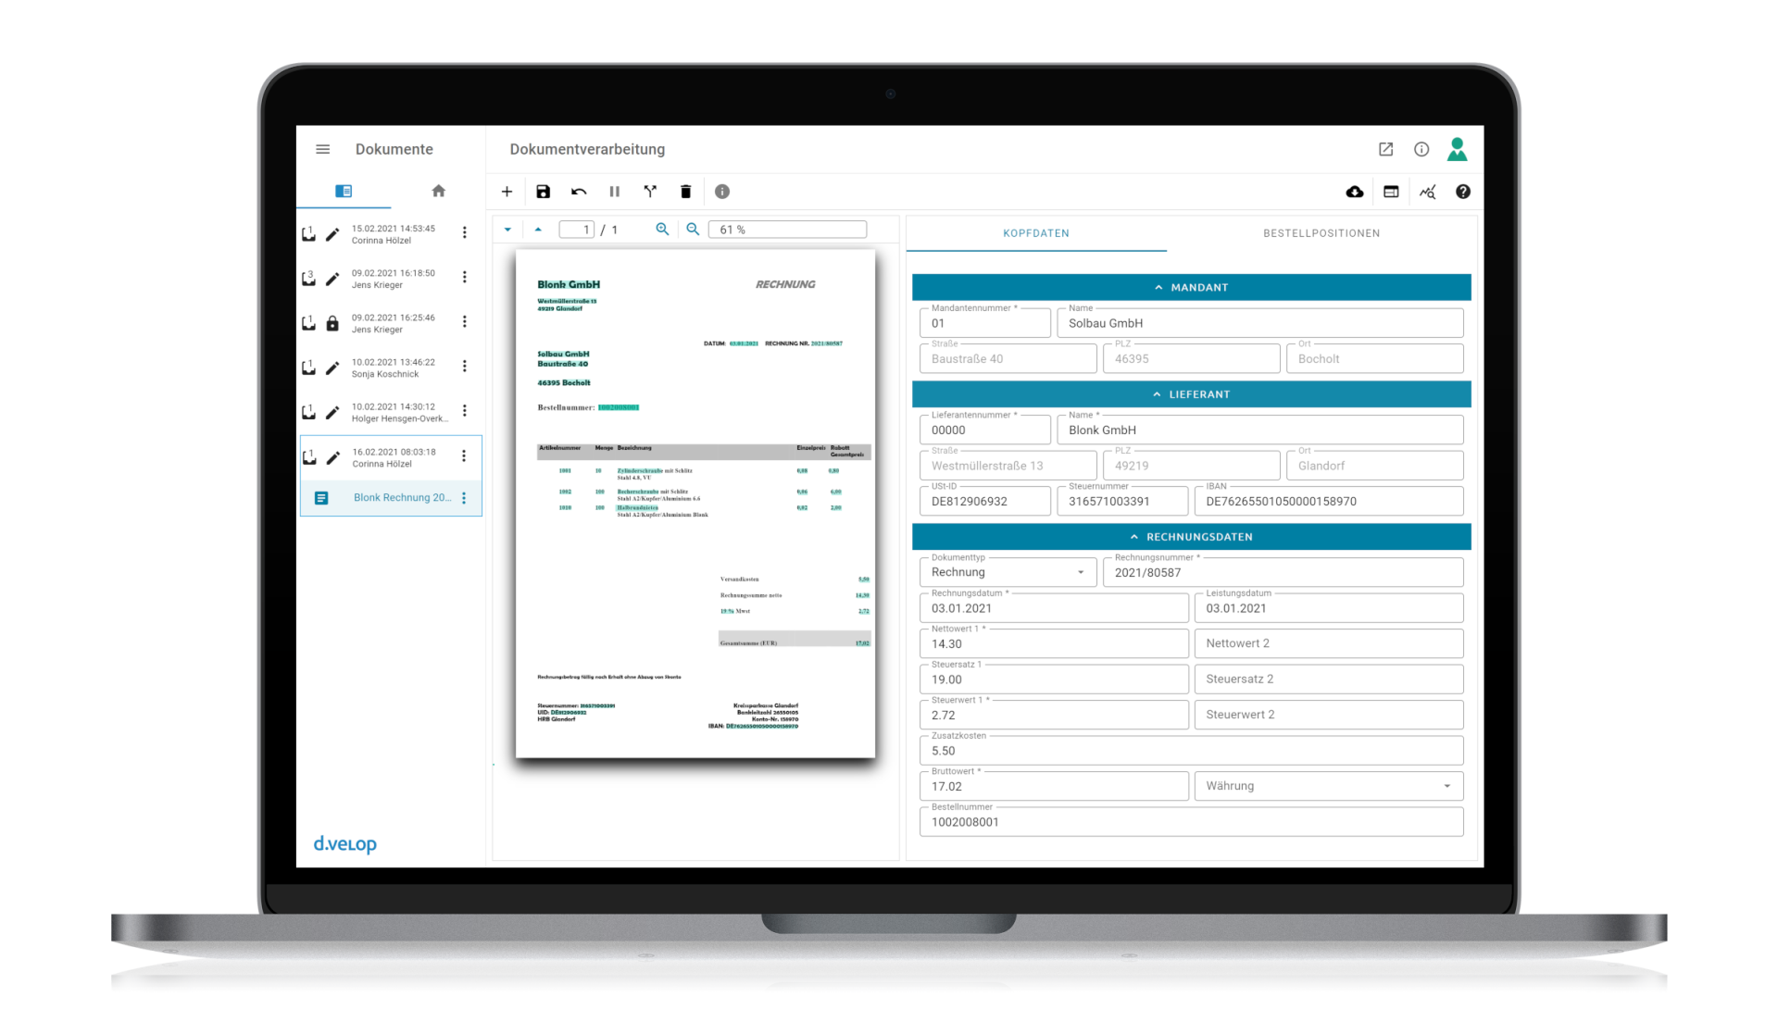This screenshot has width=1778, height=1022.
Task: Click the save disk icon in toolbar
Action: pos(544,192)
